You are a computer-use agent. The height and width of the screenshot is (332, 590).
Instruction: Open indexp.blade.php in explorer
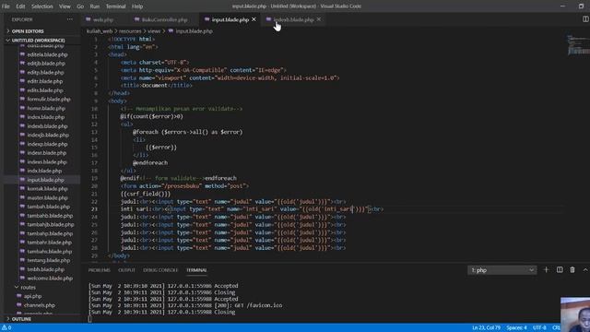[x=47, y=144]
